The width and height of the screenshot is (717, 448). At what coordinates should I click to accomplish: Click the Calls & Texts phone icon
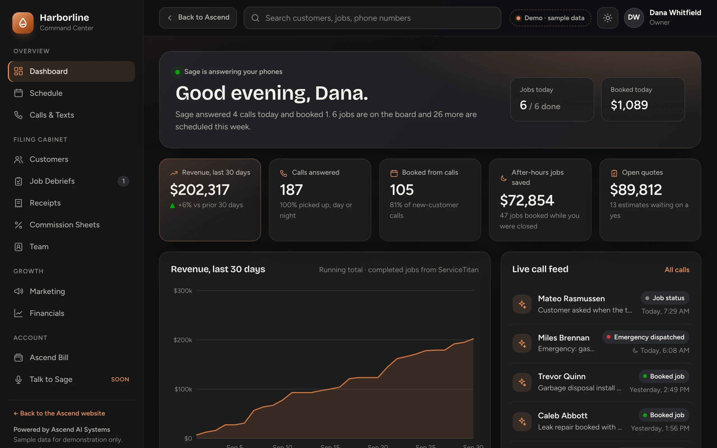[18, 115]
